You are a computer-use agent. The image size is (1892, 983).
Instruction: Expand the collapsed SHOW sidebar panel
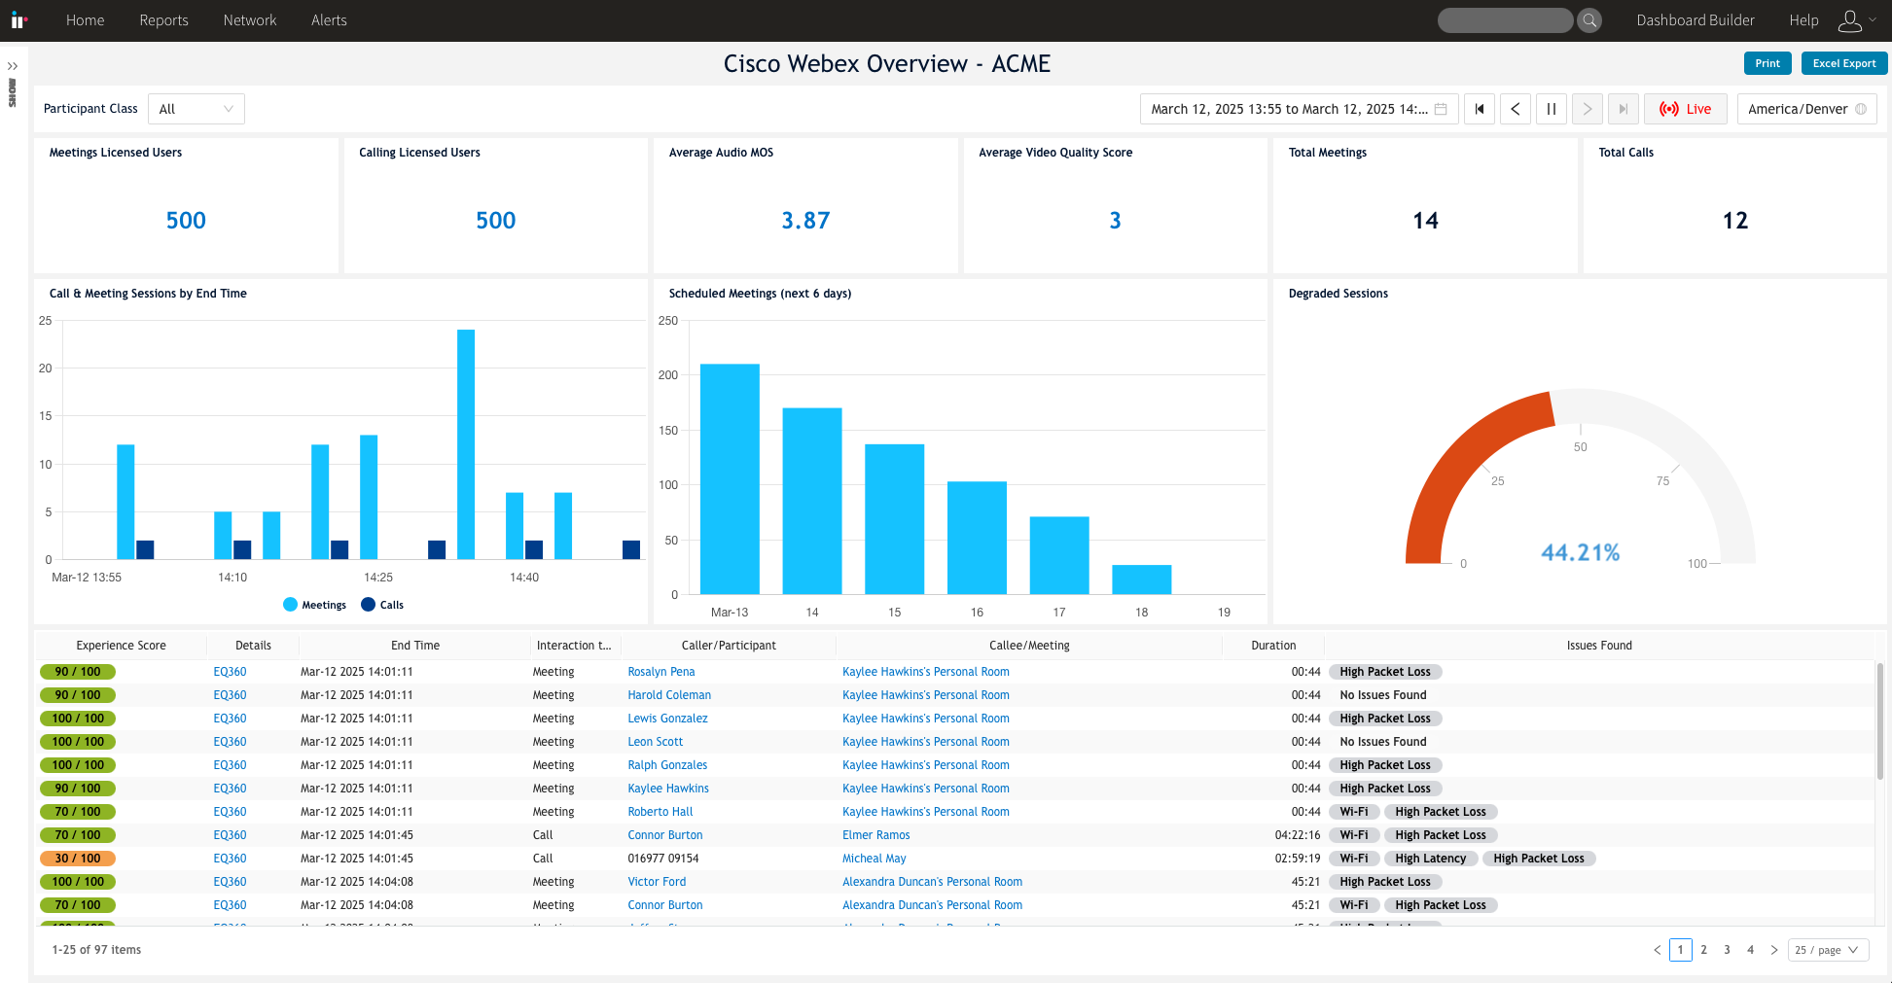pos(13,66)
